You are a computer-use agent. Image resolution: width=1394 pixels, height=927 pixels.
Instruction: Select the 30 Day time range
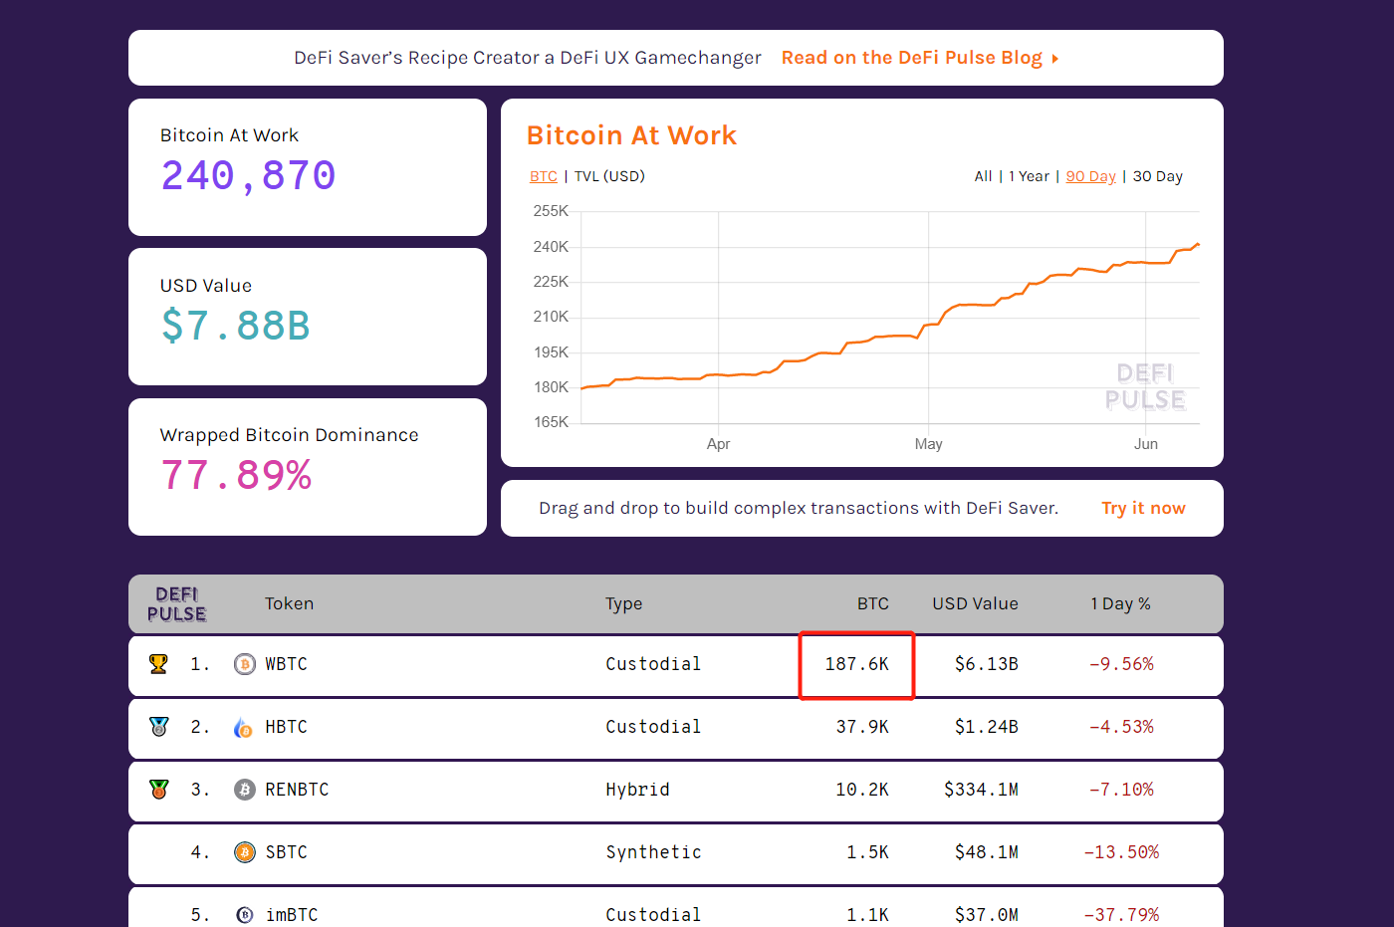[1158, 176]
